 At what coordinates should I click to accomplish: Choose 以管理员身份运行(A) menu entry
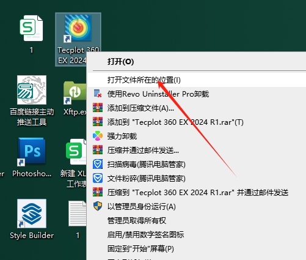(197, 207)
